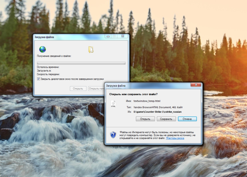
Task: Open the Факторы риска link
Action: point(175,138)
